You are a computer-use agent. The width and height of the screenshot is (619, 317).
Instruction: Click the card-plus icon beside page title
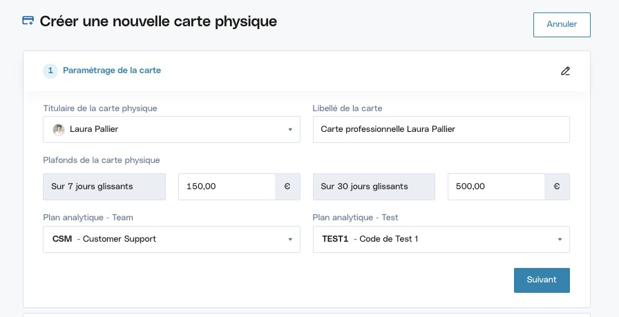pos(28,21)
